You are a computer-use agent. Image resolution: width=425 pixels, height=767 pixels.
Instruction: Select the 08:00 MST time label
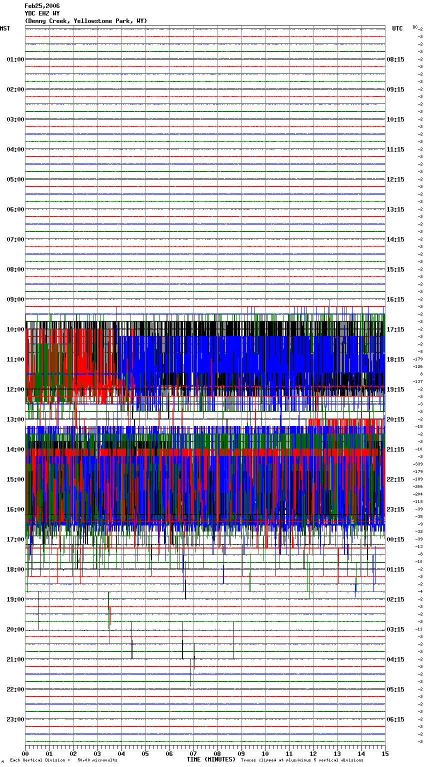pyautogui.click(x=15, y=269)
